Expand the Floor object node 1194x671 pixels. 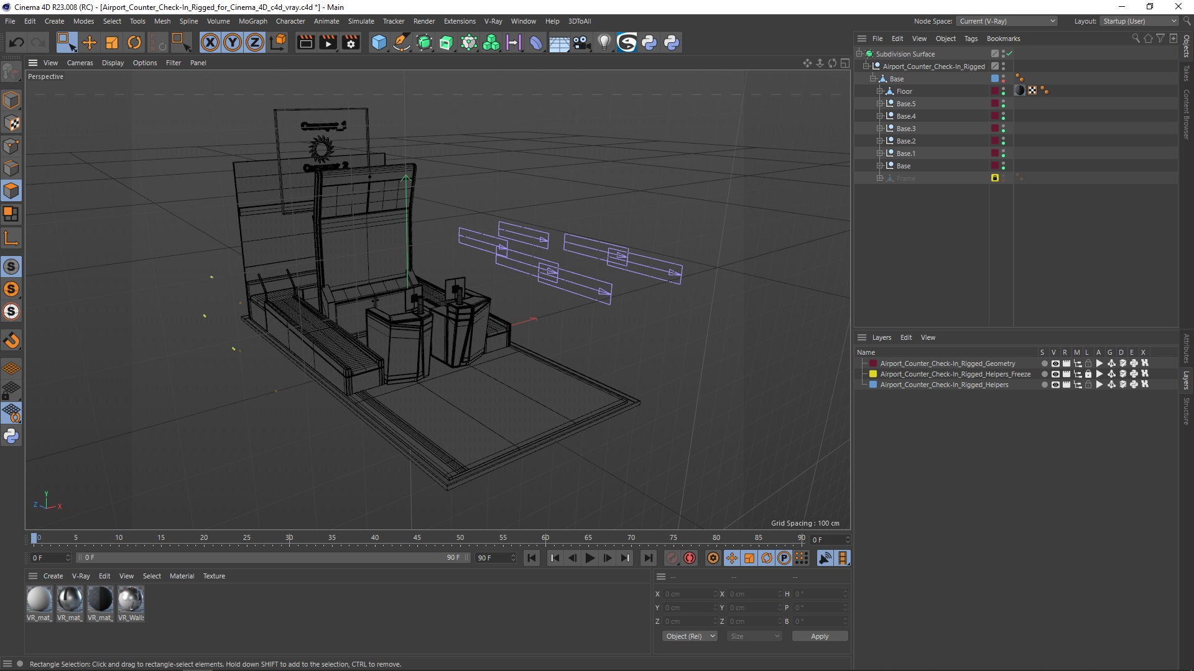point(880,91)
